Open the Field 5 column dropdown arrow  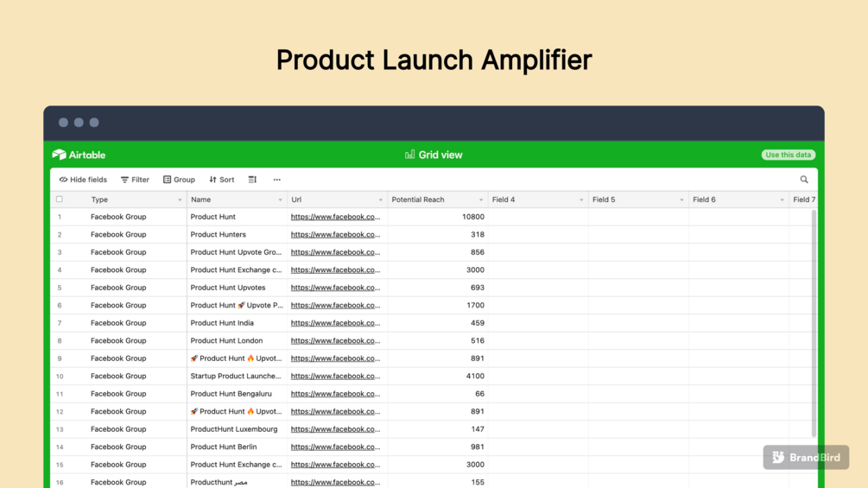[681, 200]
